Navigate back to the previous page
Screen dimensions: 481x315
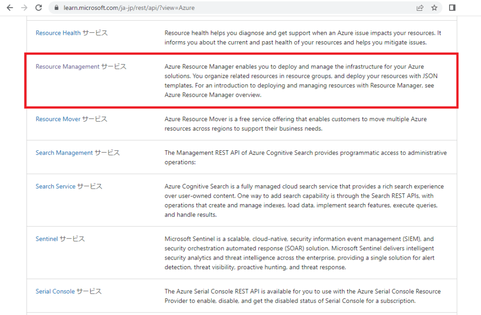(10, 8)
